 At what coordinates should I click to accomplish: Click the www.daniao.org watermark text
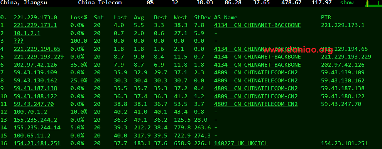(x=298, y=50)
